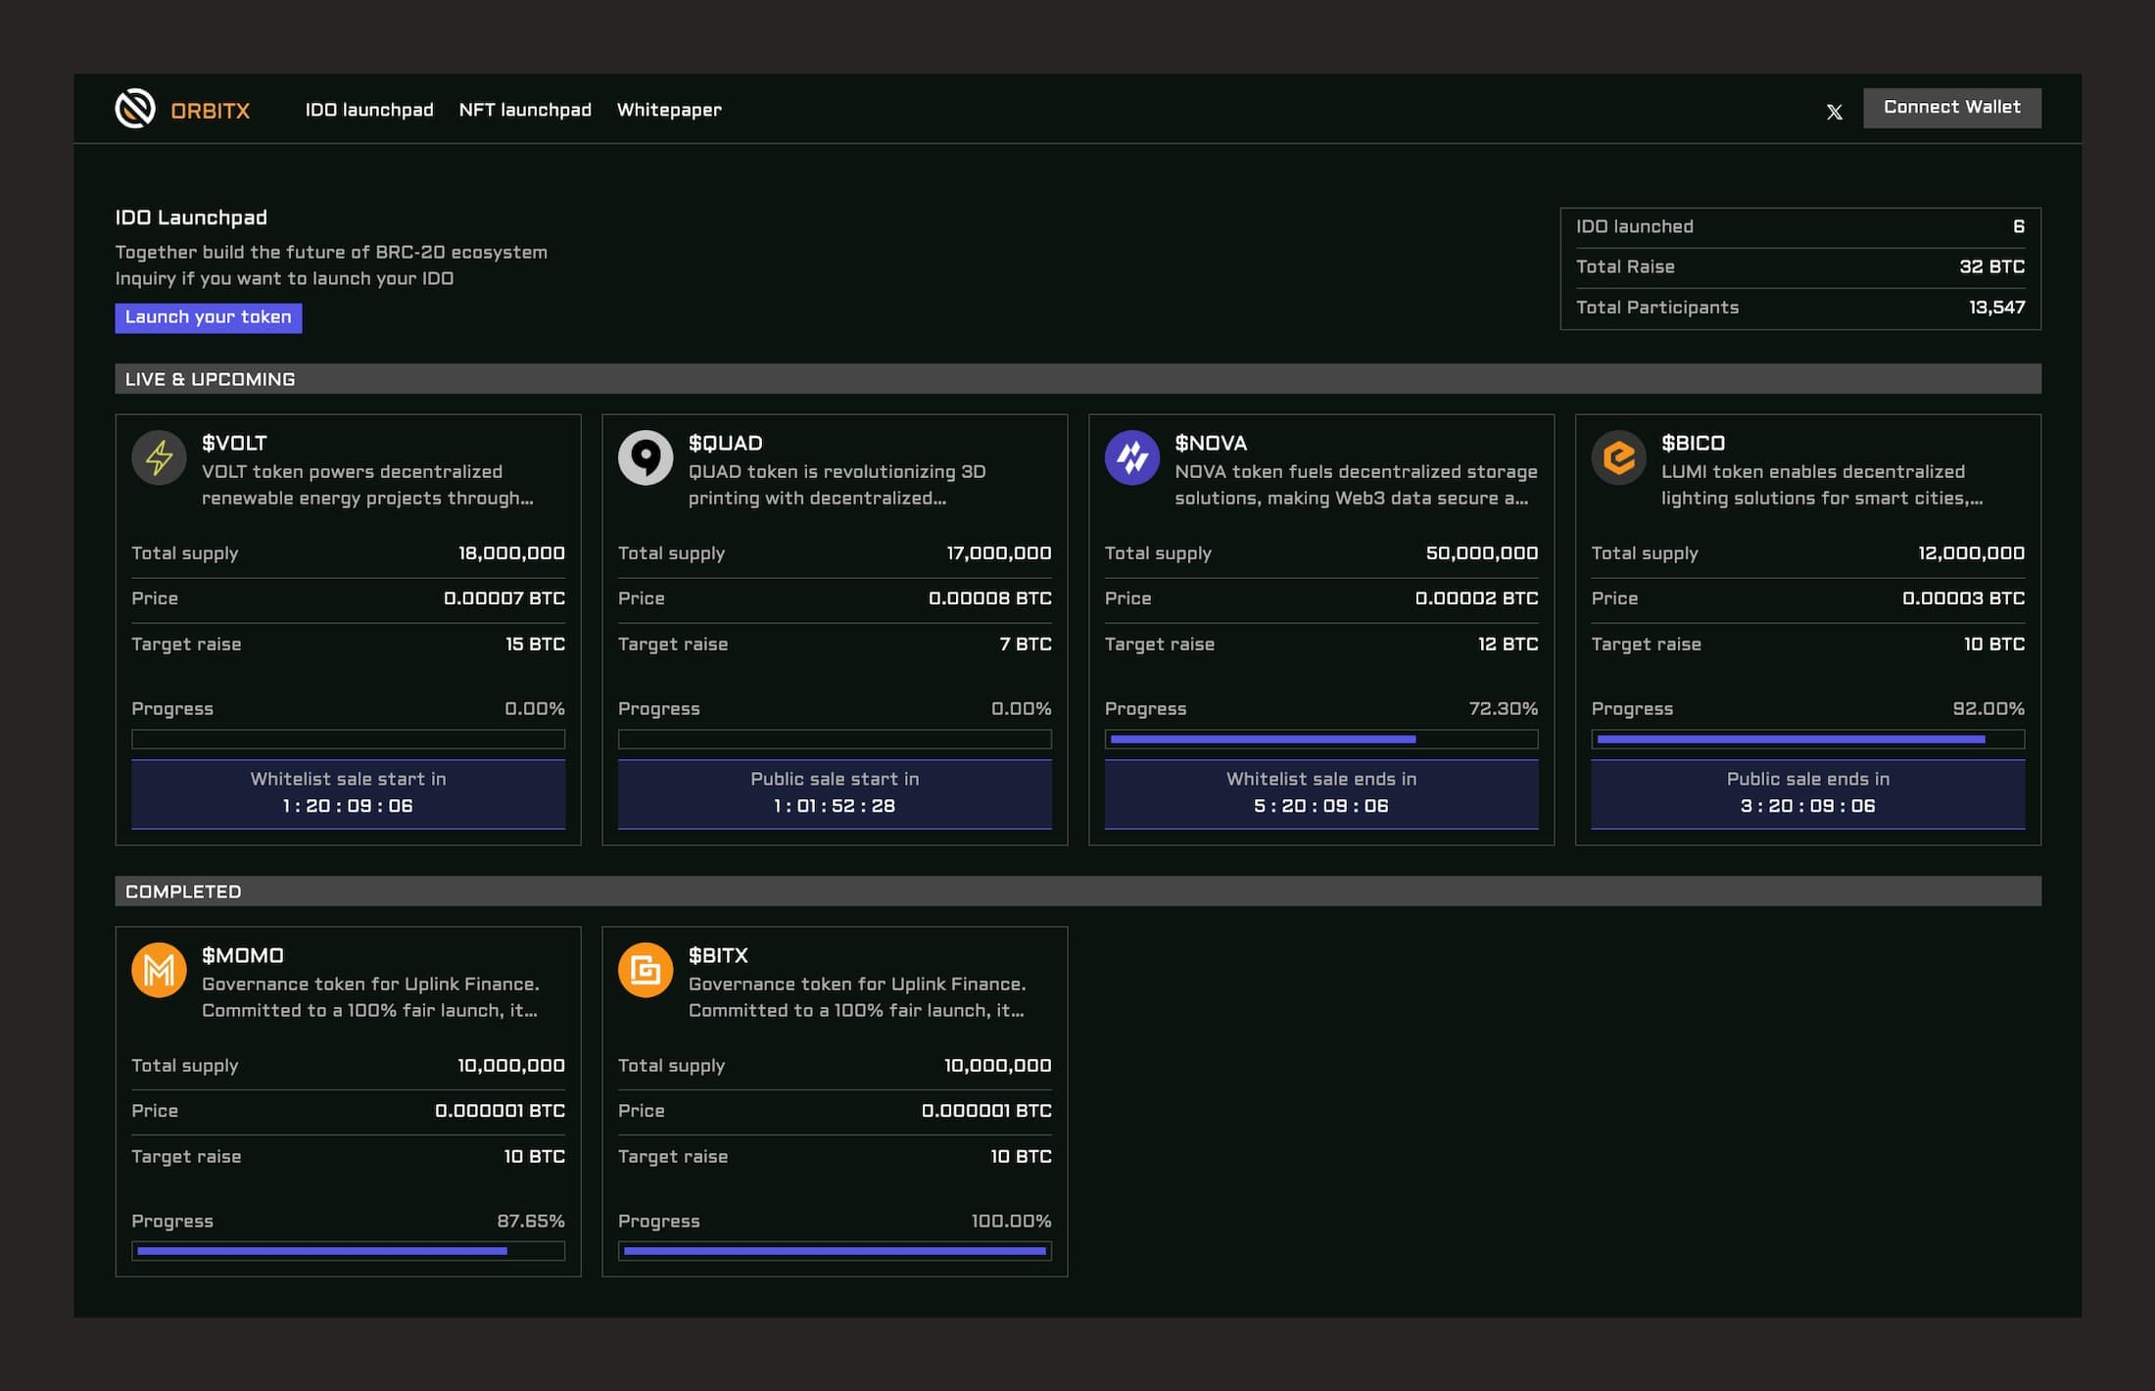Click the $QUAD public sale countdown box
Image resolution: width=2155 pixels, height=1391 pixels.
pyautogui.click(x=835, y=793)
